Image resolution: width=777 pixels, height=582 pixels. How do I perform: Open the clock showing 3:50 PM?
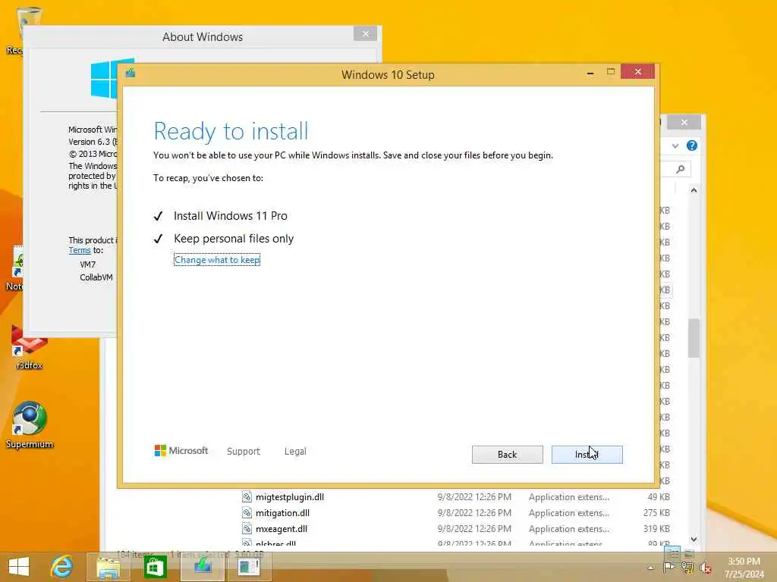tap(744, 568)
